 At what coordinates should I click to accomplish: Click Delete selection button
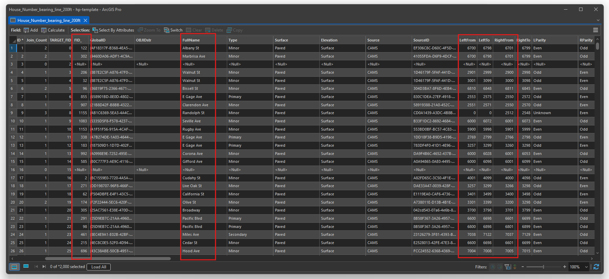click(x=214, y=30)
